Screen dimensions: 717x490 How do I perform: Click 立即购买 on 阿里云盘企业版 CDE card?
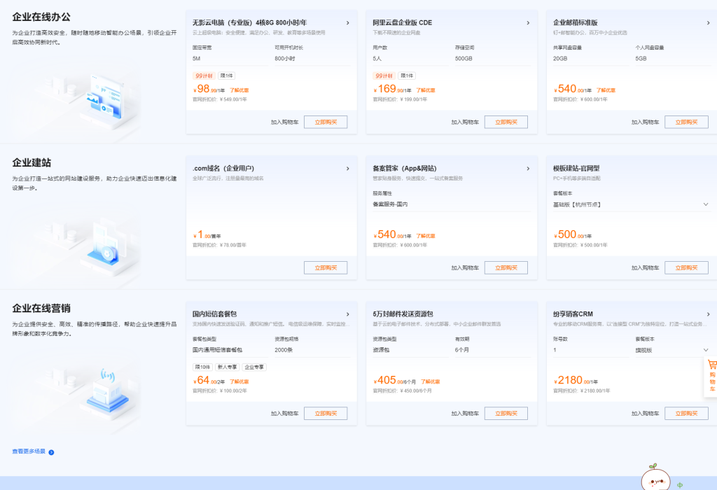[506, 120]
